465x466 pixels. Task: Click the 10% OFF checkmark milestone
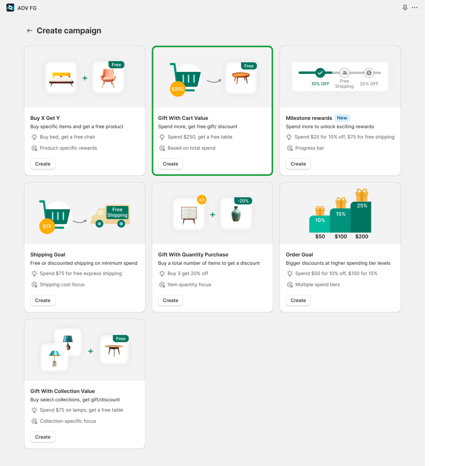(x=320, y=73)
